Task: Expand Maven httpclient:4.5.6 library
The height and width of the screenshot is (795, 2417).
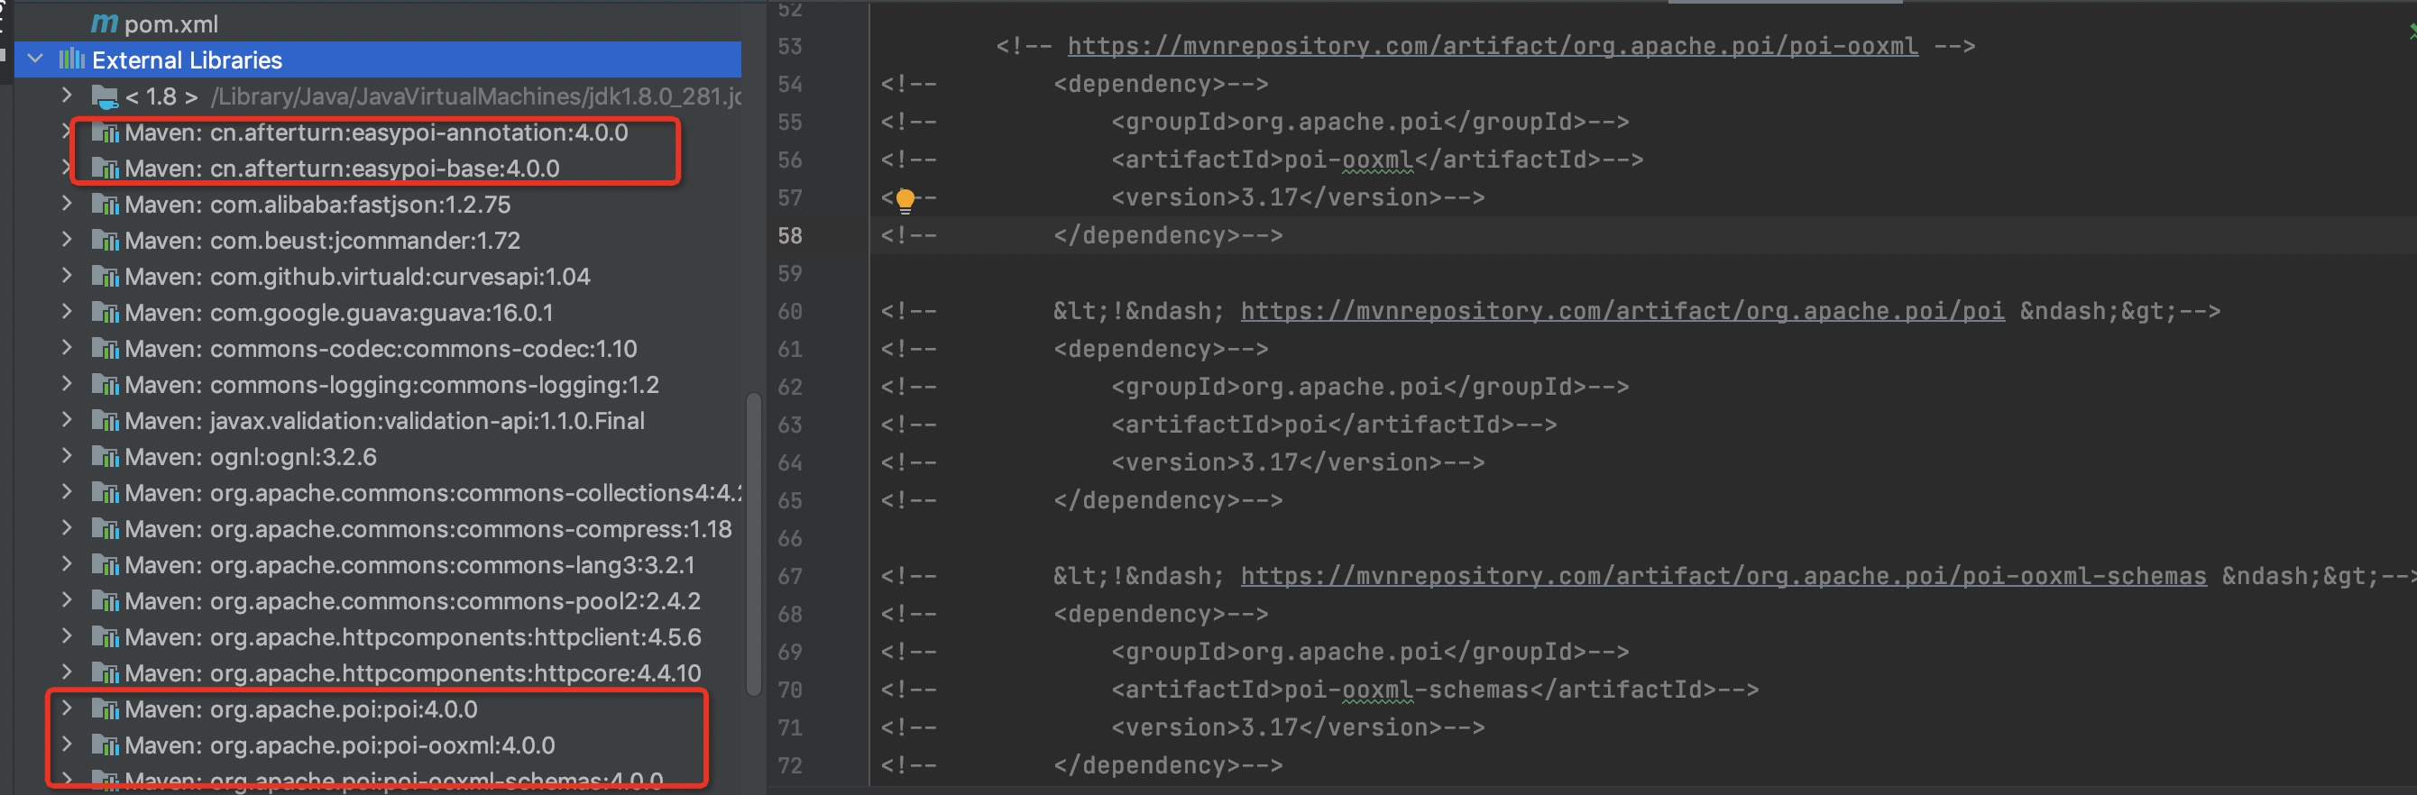Action: pyautogui.click(x=67, y=635)
